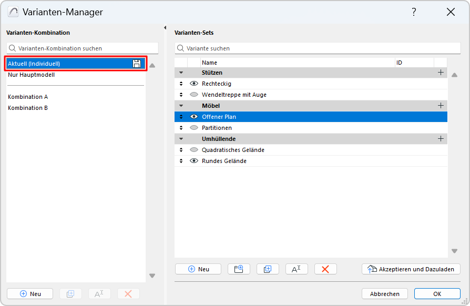Viewport: 470px width, 306px height.
Task: Click the red delete variant icon under Varianten-Sets
Action: 325,269
